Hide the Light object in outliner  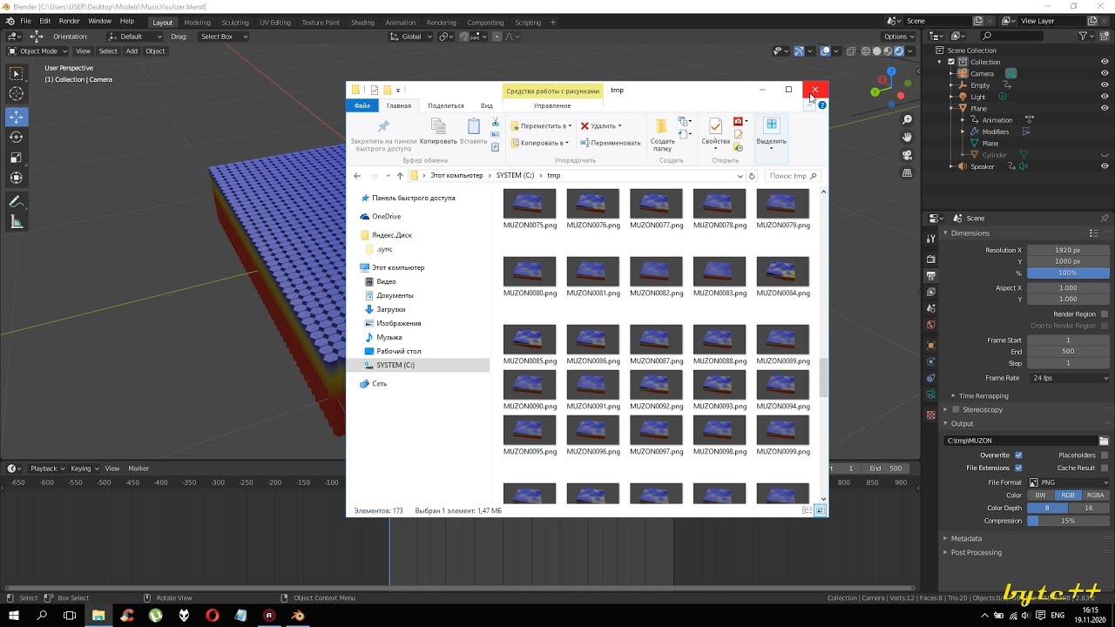[1105, 97]
